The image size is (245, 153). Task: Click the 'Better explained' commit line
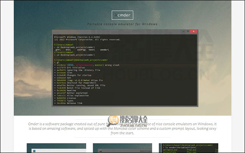point(71,93)
